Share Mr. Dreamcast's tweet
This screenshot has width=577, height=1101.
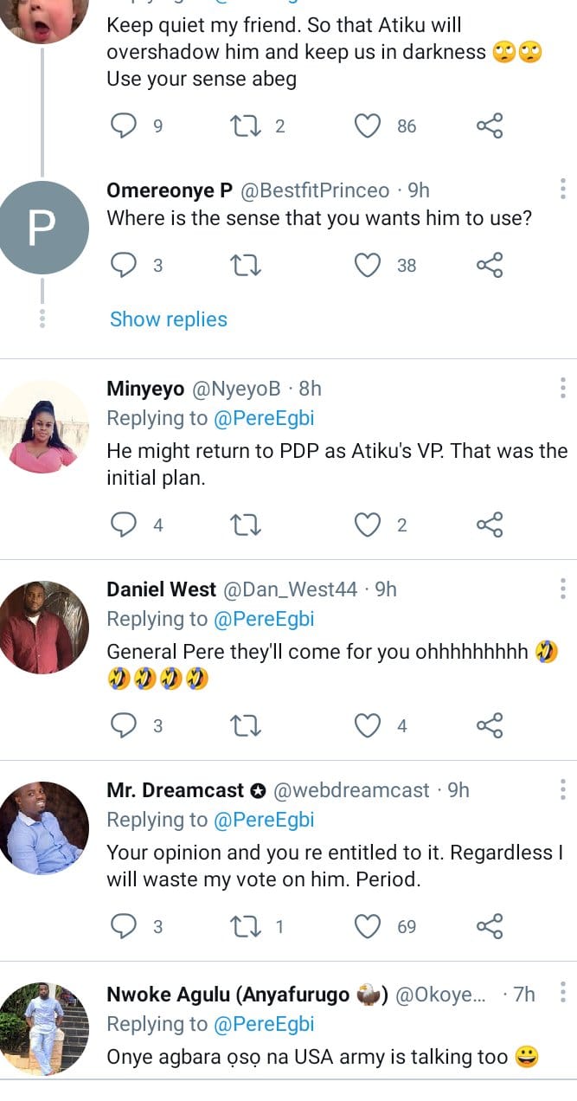point(490,927)
